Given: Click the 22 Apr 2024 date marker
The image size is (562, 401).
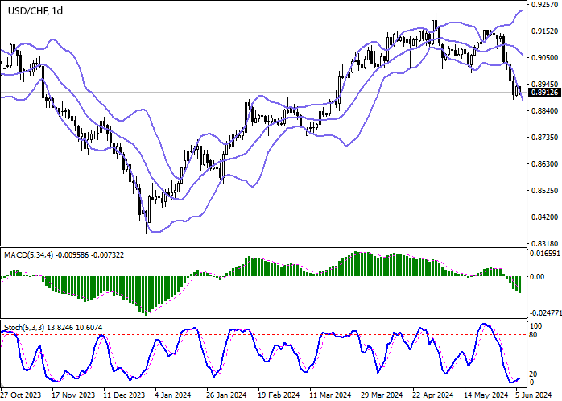Looking at the screenshot, I should (433, 395).
